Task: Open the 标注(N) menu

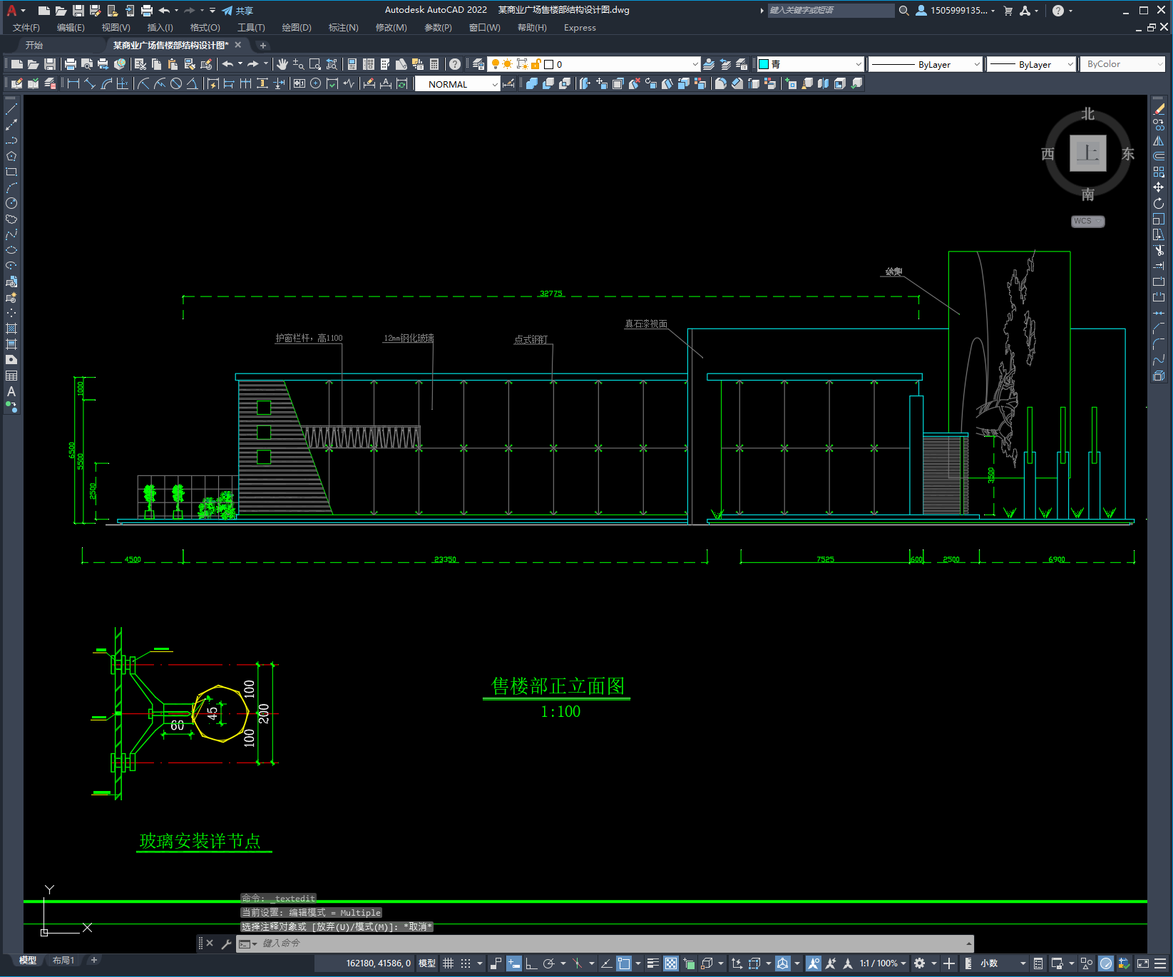Action: click(343, 28)
